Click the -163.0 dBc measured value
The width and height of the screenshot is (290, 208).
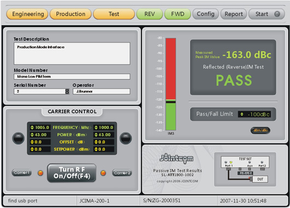pos(247,55)
